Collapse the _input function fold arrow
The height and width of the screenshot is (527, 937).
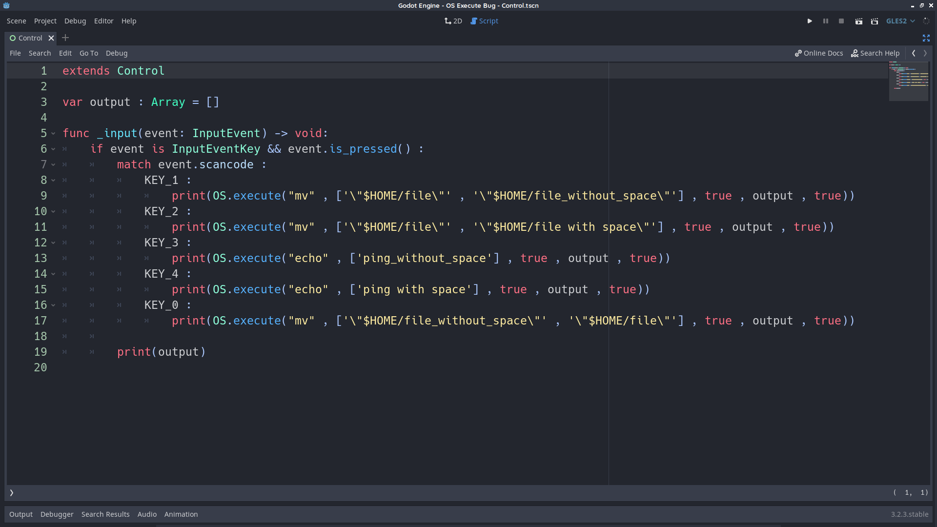53,133
